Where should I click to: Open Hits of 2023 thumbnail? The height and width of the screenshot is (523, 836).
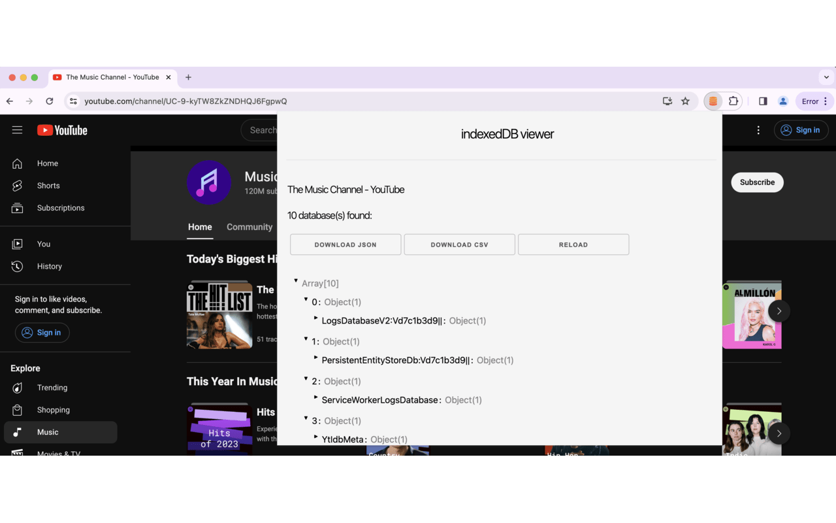point(219,430)
